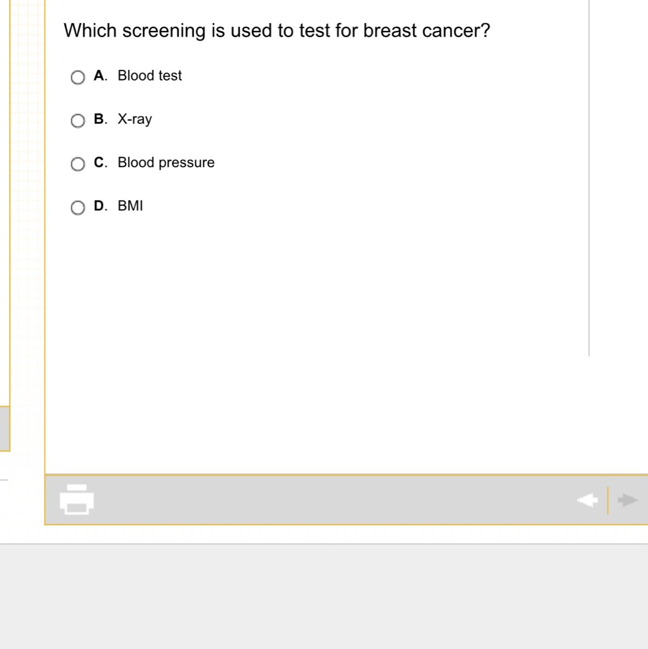648x649 pixels.
Task: Click the vertical gray line at right of question
Action: click(x=589, y=178)
